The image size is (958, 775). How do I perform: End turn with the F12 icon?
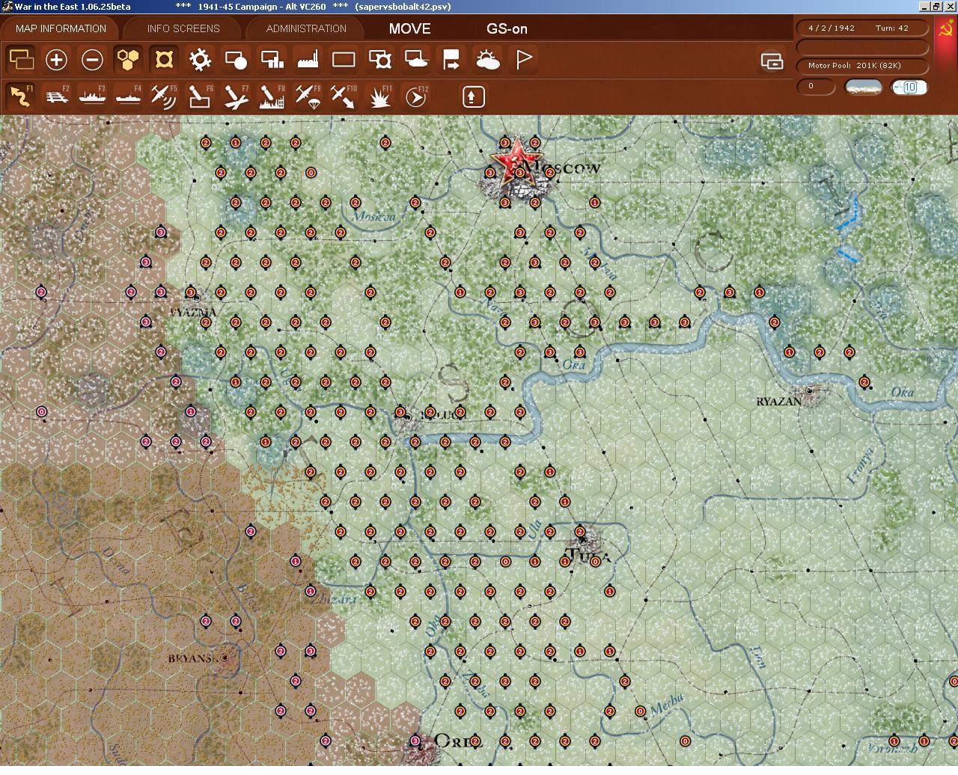(415, 97)
